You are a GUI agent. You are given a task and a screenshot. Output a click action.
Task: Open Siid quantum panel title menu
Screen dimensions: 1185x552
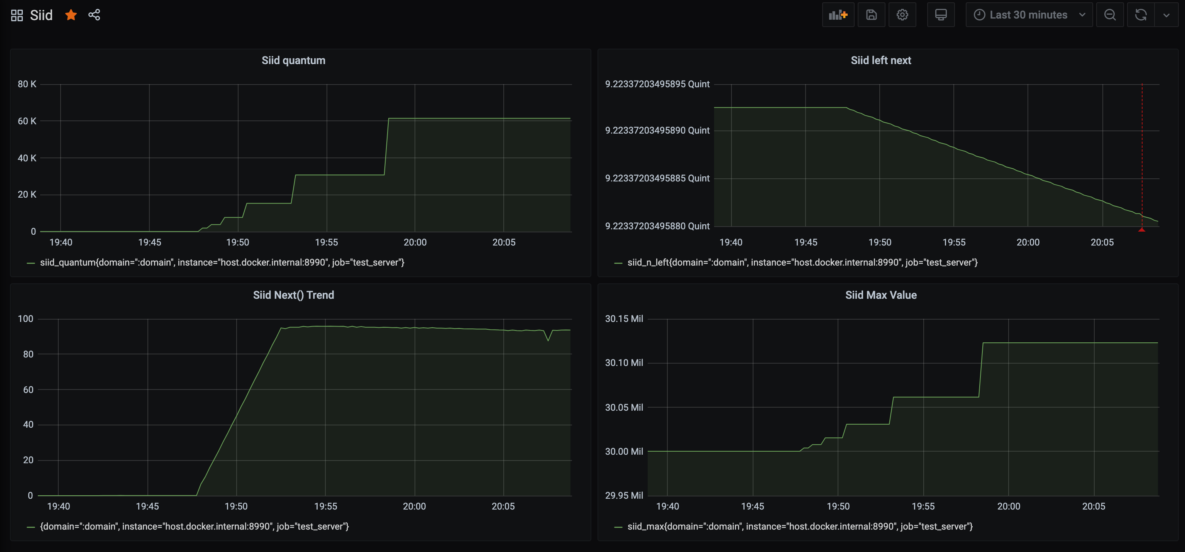(x=293, y=60)
